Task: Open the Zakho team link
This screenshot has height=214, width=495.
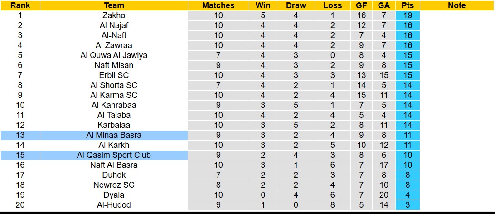Action: [x=114, y=15]
